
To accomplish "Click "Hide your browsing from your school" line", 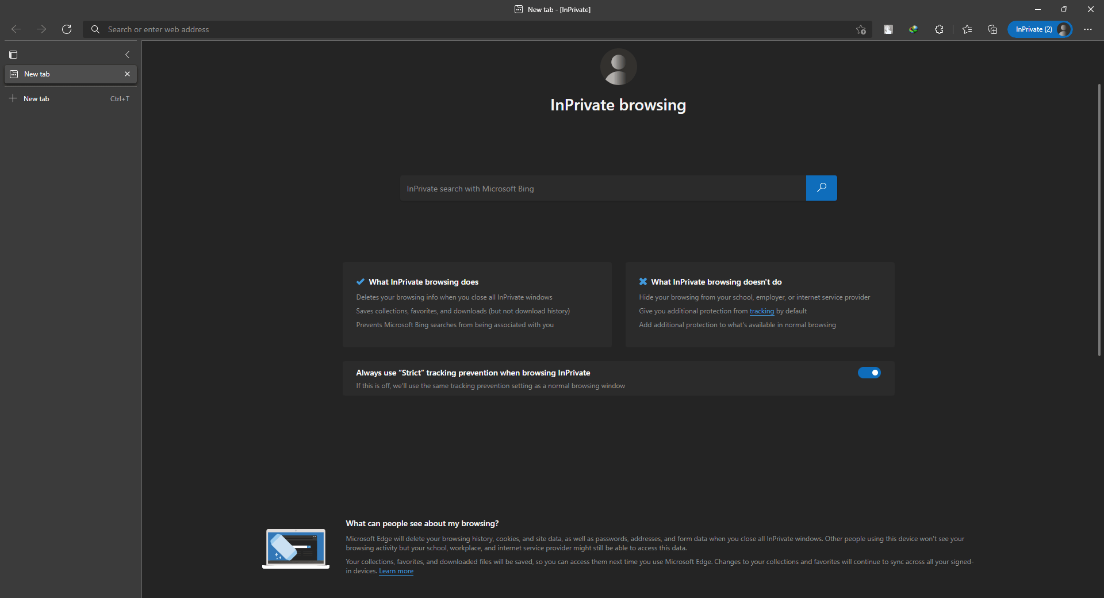I will (x=754, y=297).
